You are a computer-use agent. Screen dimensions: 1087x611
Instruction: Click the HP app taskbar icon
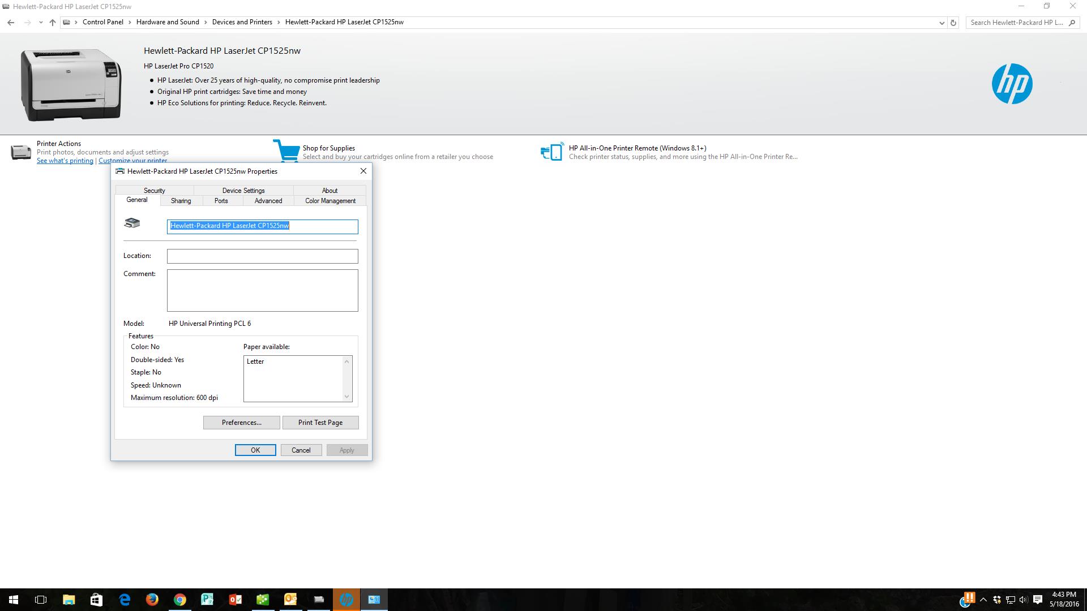[x=346, y=599]
